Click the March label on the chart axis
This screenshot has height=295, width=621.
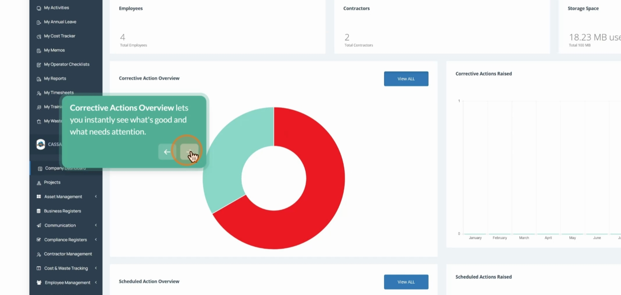pos(524,238)
